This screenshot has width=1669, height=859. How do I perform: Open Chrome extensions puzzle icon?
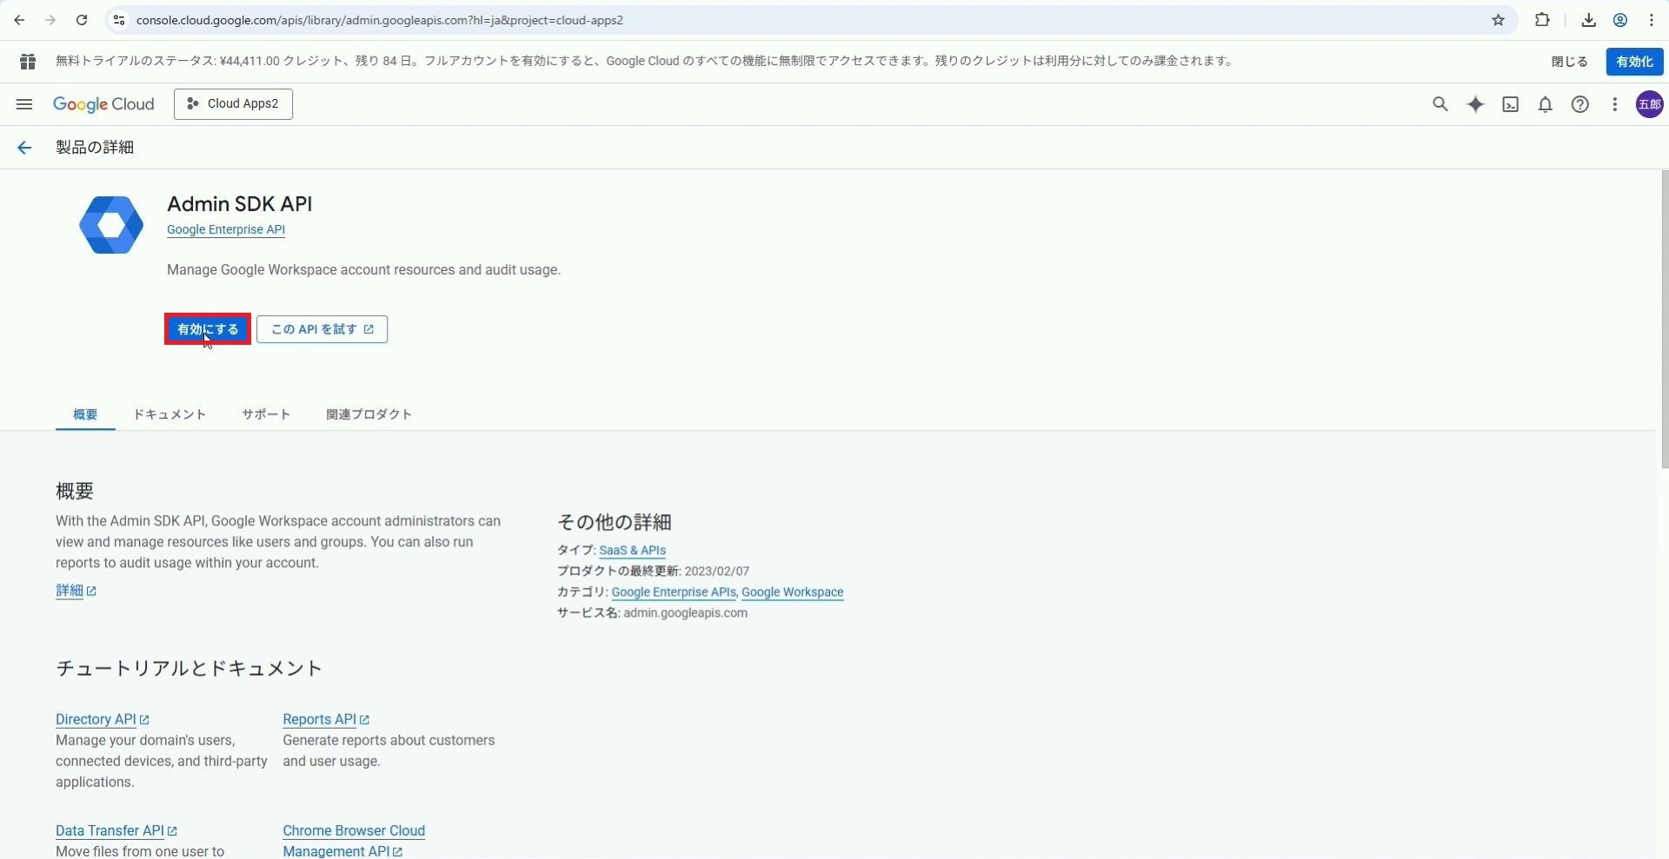tap(1542, 20)
